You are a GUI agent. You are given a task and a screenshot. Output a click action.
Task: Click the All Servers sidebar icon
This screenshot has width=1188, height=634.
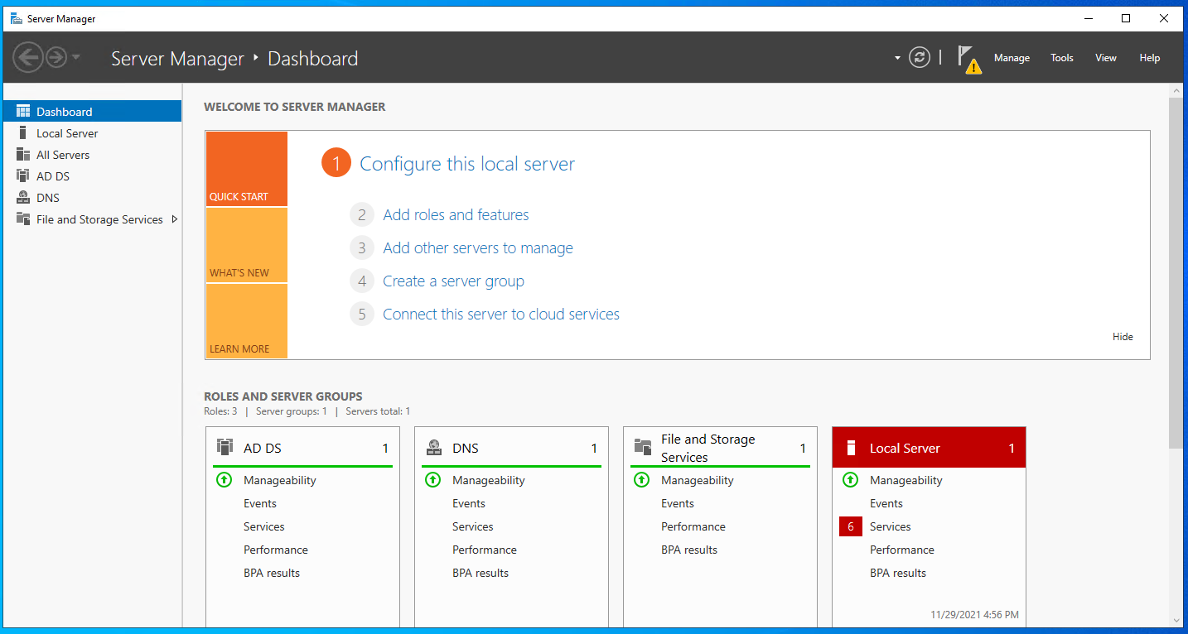tap(23, 155)
